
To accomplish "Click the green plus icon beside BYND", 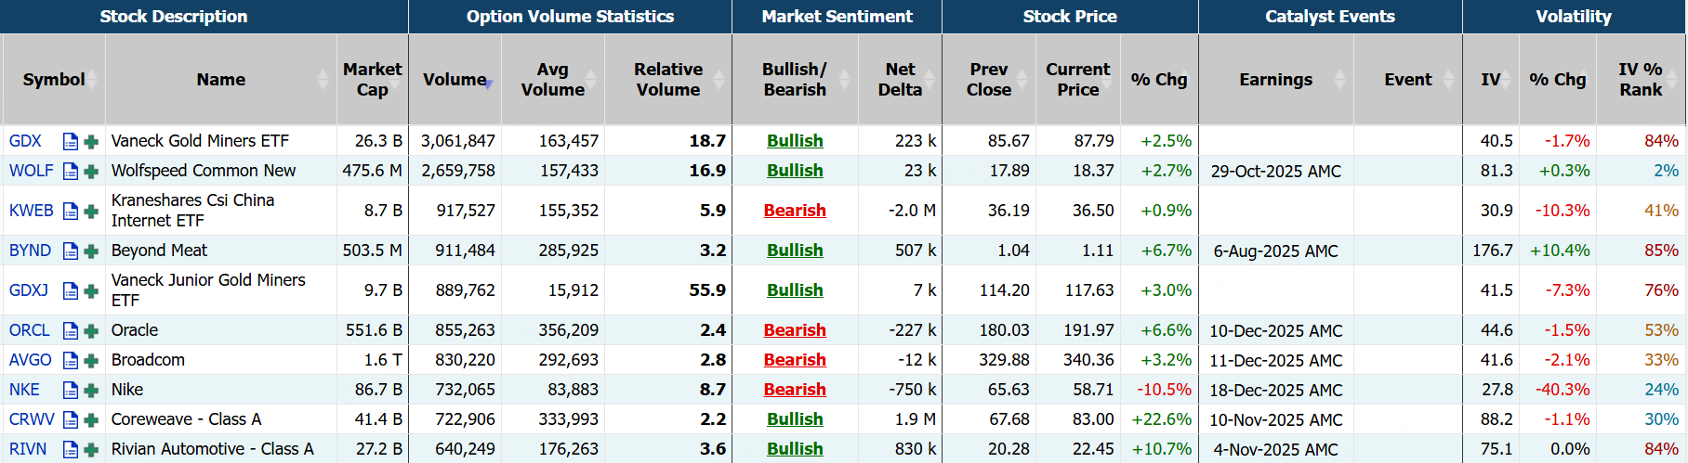I will (91, 251).
